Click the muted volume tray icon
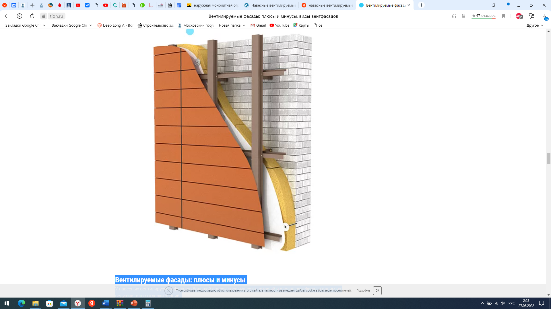Viewport: 551px width, 309px height. (x=503, y=303)
